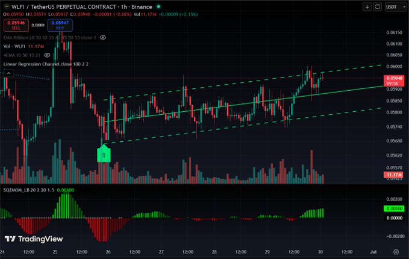
Task: Click the open price value O0.05950
Action: 13,14
